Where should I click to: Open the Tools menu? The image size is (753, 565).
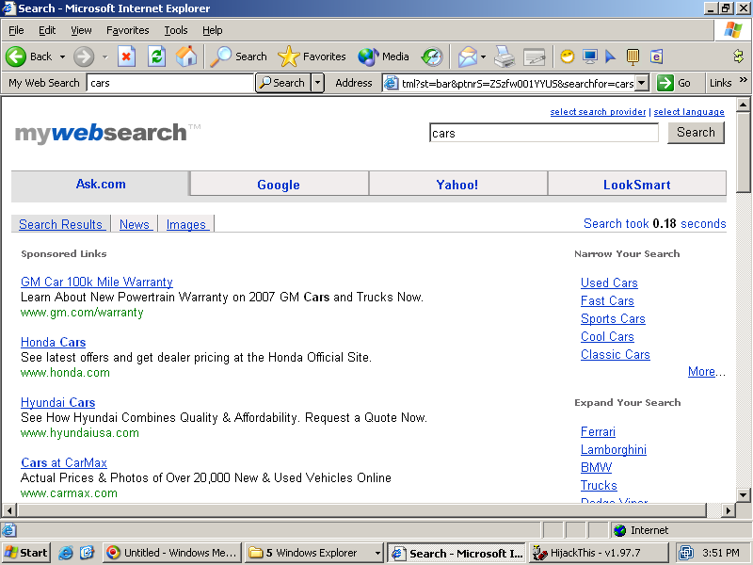[176, 30]
